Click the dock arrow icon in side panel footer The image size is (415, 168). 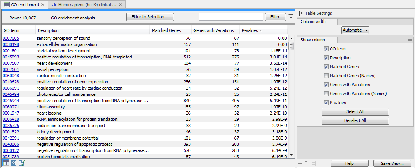[x=313, y=163]
